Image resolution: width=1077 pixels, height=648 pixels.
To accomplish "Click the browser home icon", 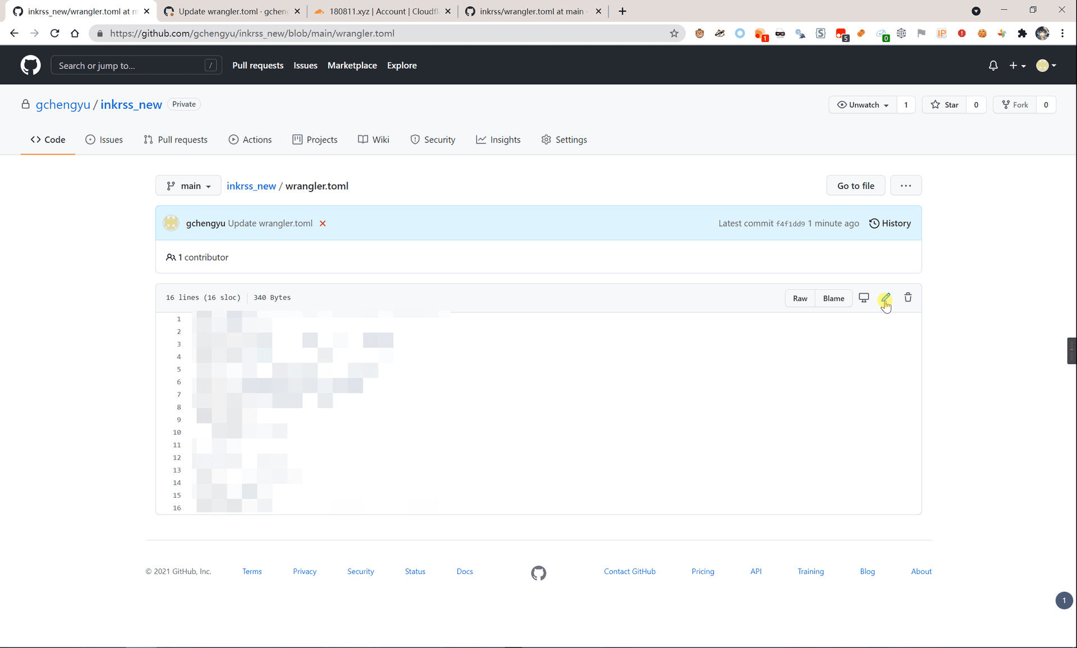I will 75,33.
